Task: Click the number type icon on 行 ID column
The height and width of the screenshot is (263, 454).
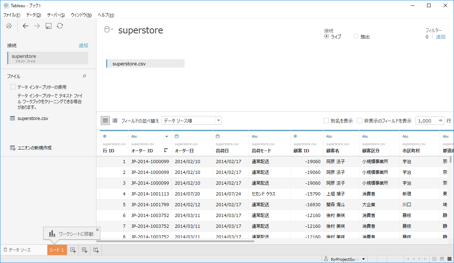Action: [x=105, y=136]
